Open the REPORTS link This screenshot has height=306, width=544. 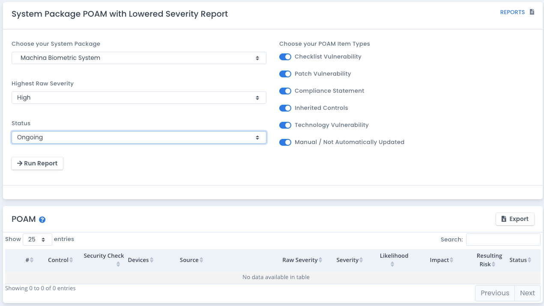pyautogui.click(x=512, y=12)
